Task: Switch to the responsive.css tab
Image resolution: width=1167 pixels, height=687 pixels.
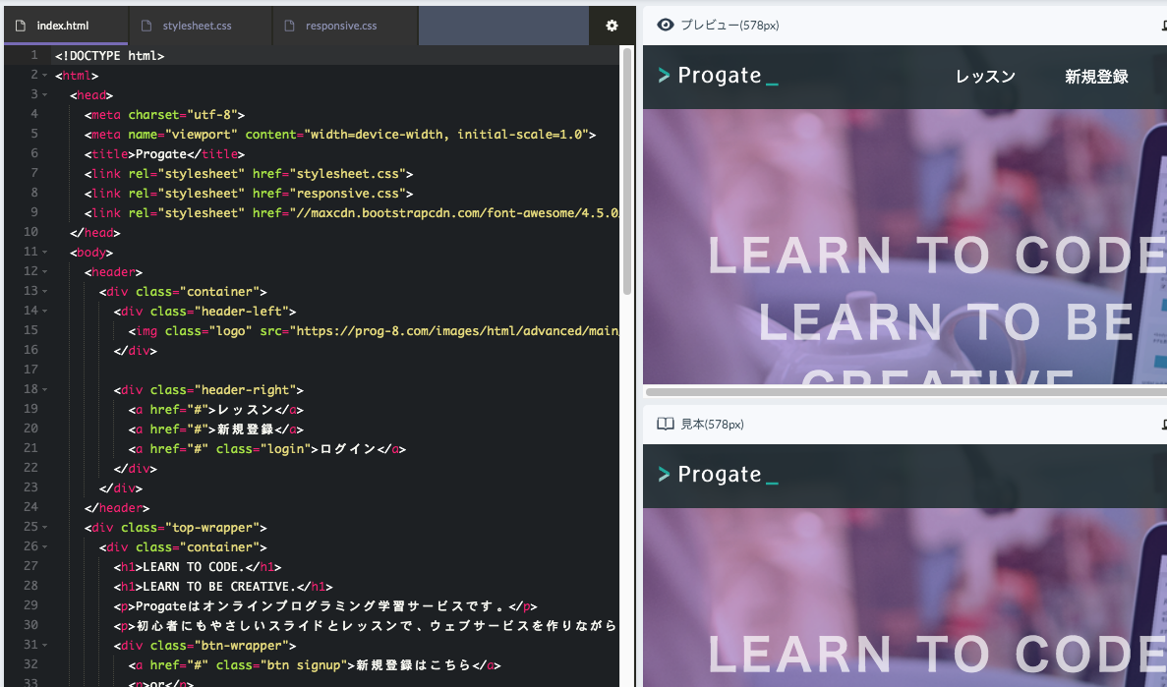Action: pos(340,26)
